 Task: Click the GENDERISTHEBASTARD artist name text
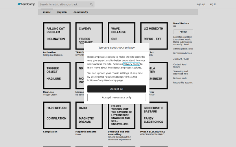(x=152, y=134)
